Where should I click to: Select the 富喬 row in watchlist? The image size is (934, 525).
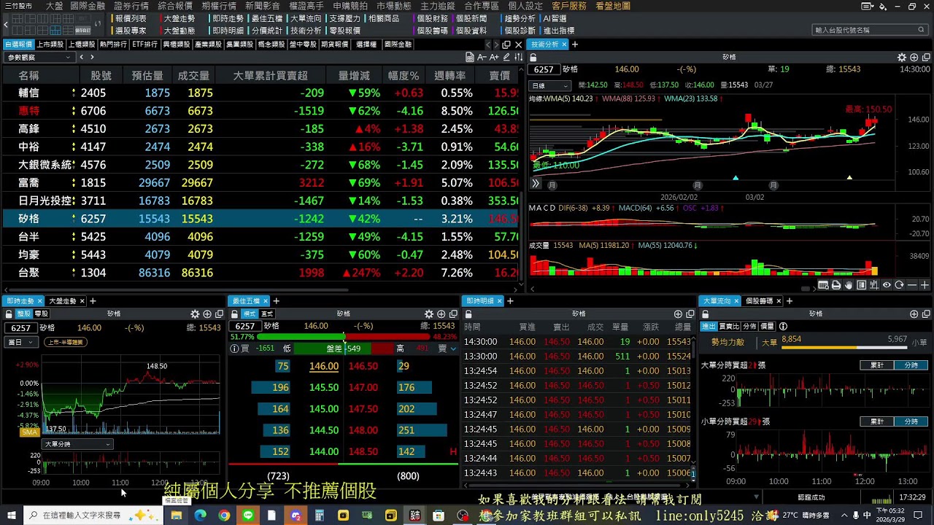261,183
